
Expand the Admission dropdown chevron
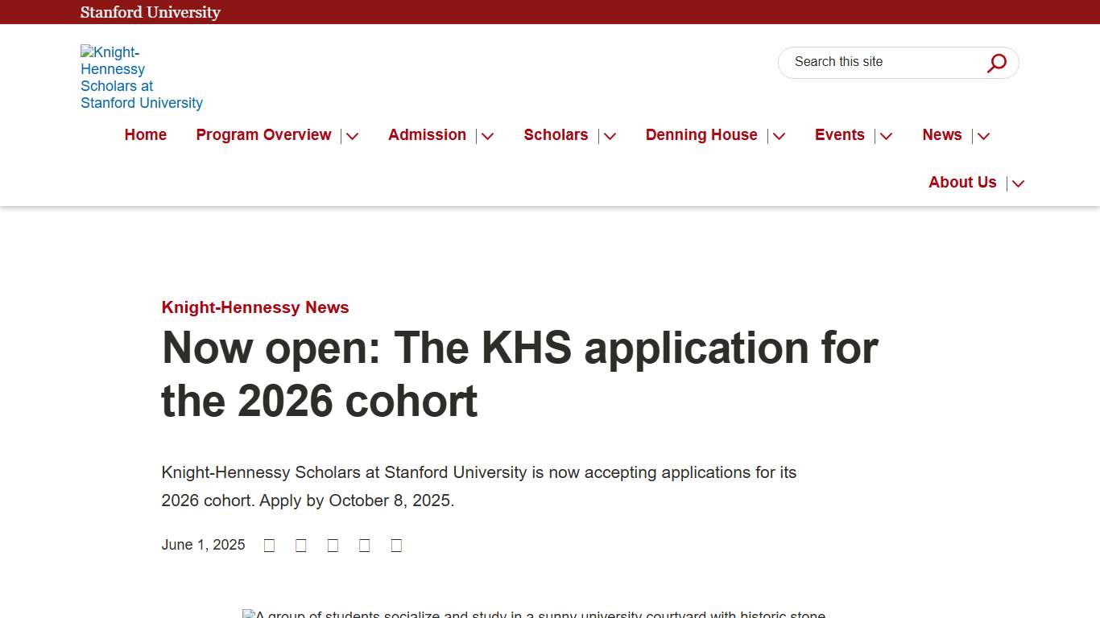click(487, 135)
